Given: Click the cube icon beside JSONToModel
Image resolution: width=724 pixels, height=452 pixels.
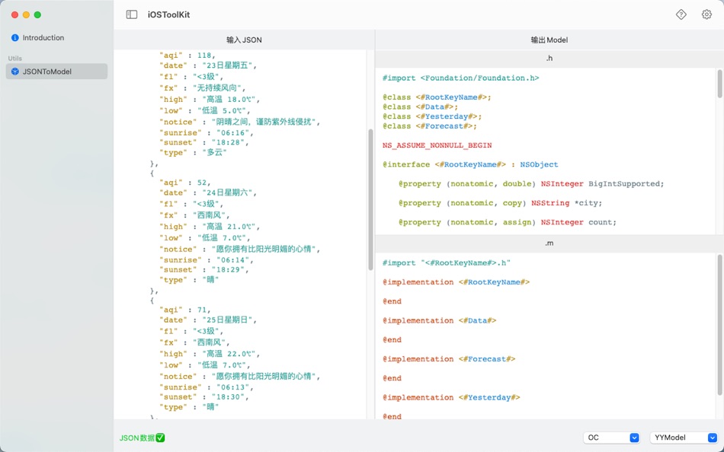Looking at the screenshot, I should click(14, 72).
